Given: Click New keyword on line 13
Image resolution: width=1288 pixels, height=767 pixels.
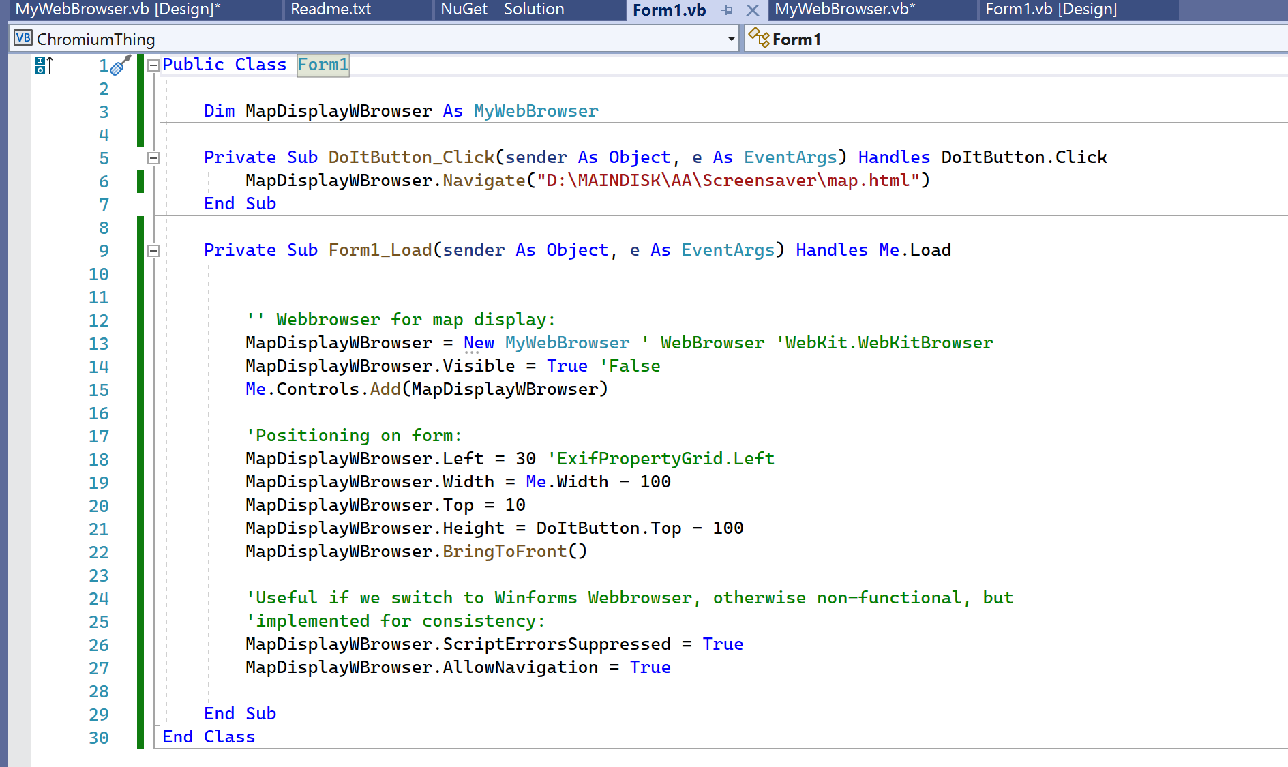Looking at the screenshot, I should pos(479,343).
